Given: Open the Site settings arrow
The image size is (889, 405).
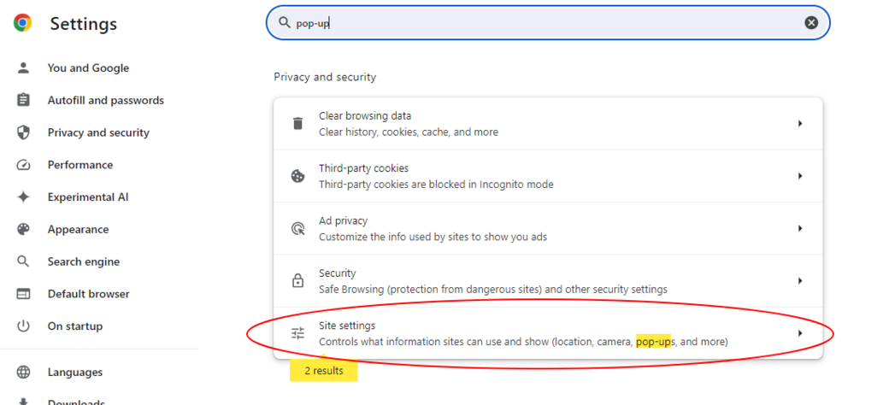Looking at the screenshot, I should pyautogui.click(x=800, y=333).
